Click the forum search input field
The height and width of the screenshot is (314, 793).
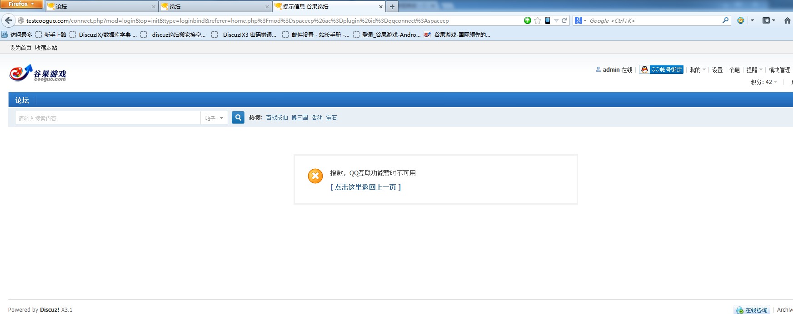[x=108, y=118]
